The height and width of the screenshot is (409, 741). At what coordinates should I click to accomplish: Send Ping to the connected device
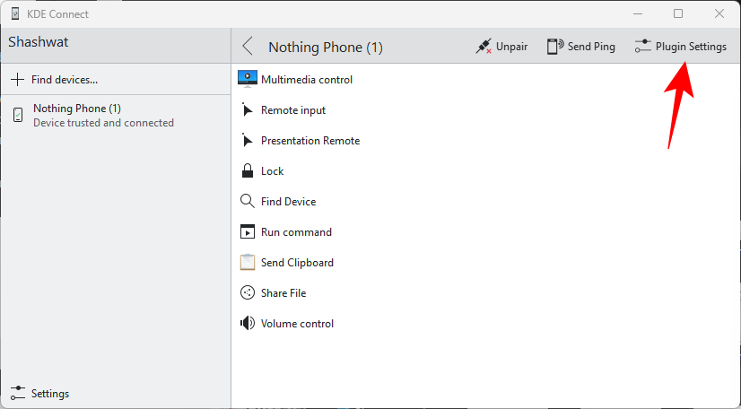[x=581, y=47]
